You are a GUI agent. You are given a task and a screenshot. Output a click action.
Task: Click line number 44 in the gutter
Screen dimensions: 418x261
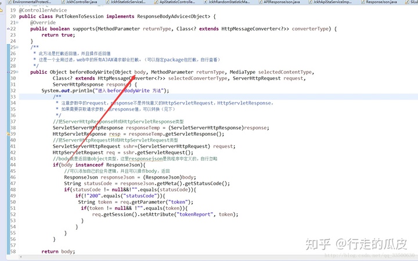tap(13, 165)
